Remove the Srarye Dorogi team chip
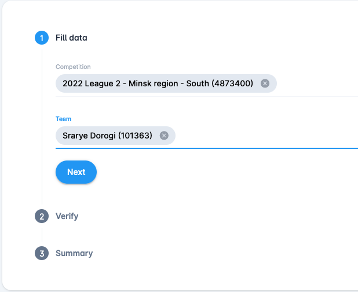This screenshot has width=358, height=292. pos(164,136)
